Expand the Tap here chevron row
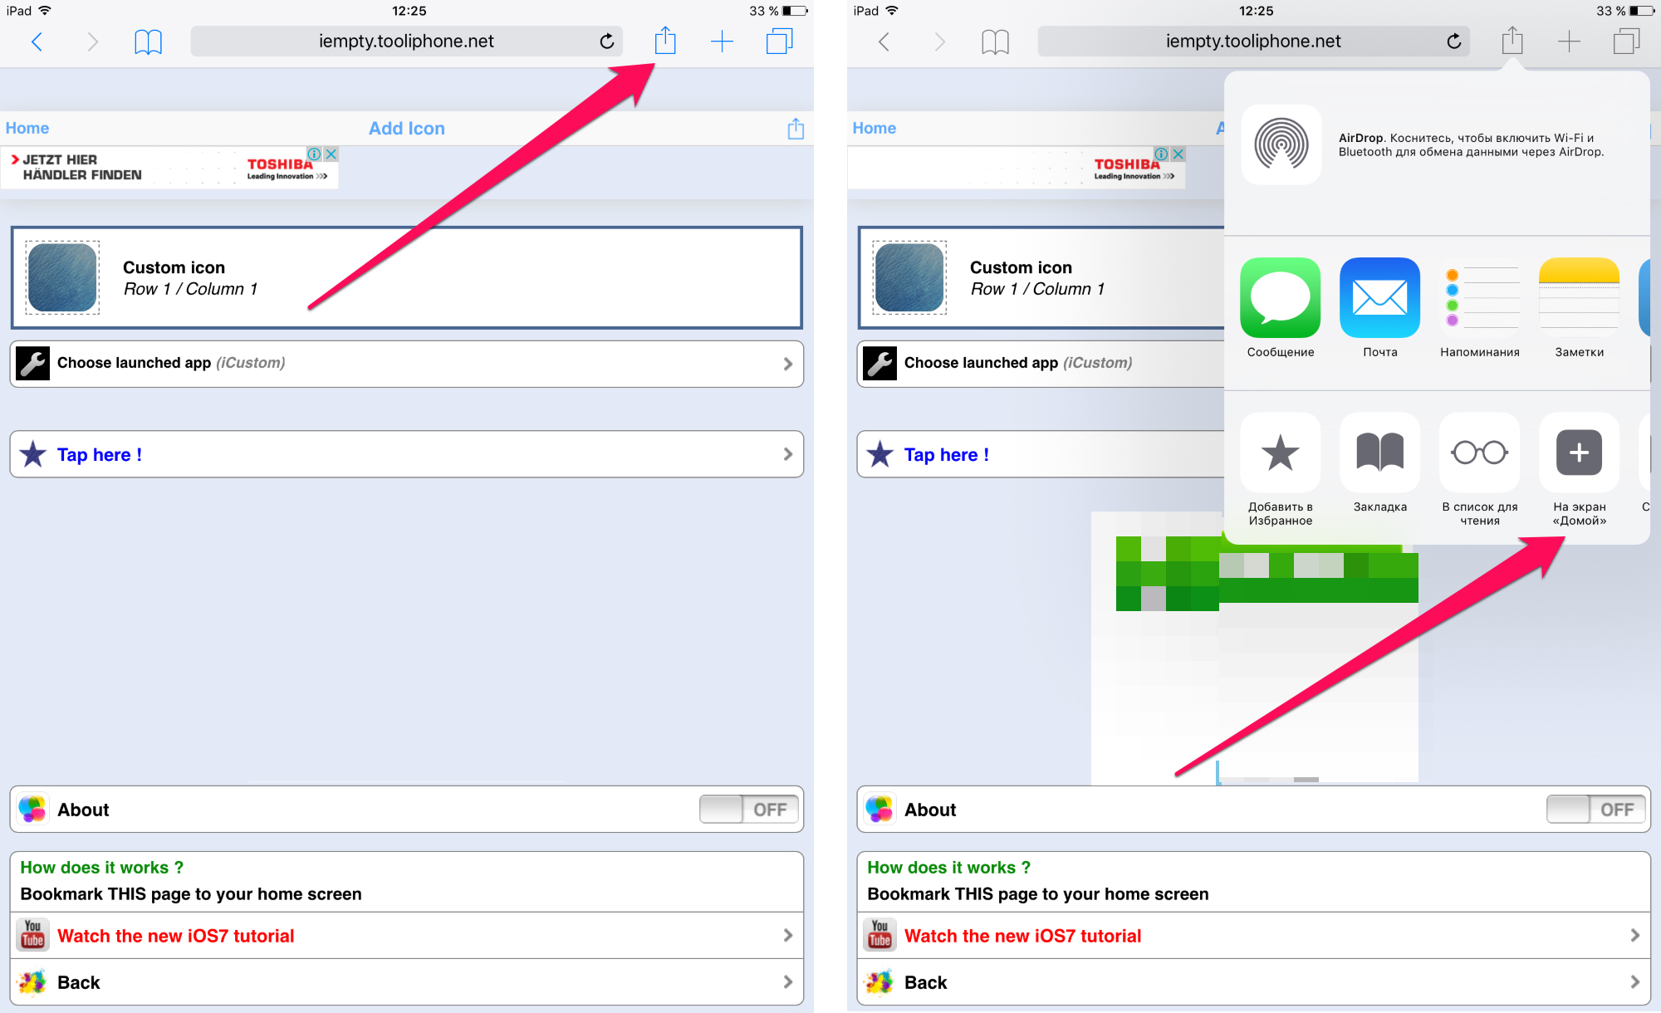The width and height of the screenshot is (1661, 1013). pyautogui.click(x=786, y=454)
